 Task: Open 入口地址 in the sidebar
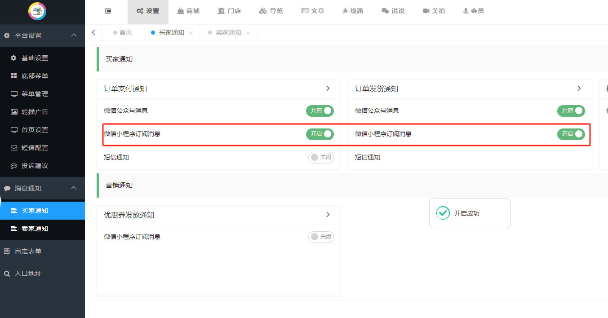(42, 274)
